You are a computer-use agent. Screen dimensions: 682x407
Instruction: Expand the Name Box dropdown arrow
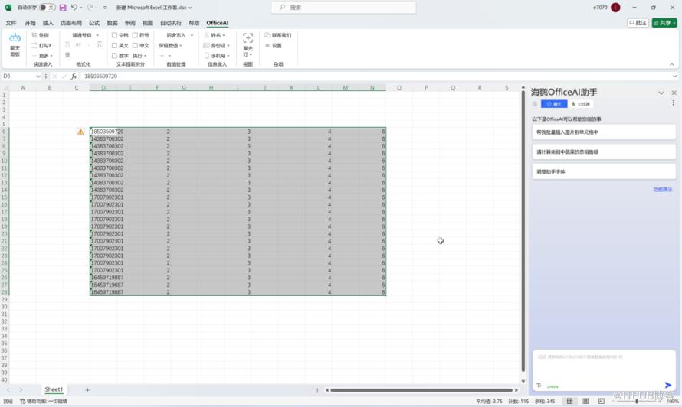(x=38, y=77)
